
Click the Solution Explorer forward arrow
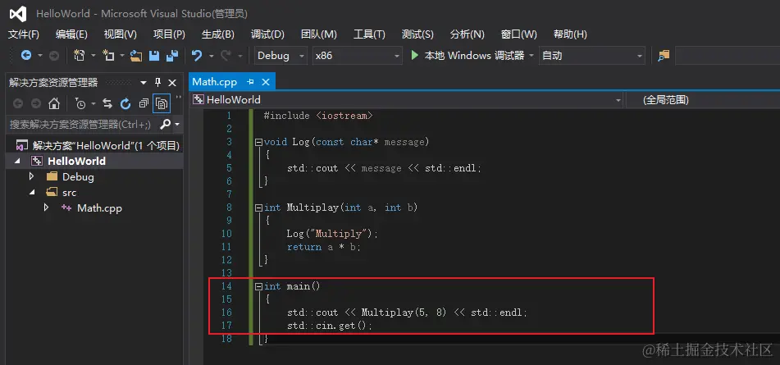point(36,103)
